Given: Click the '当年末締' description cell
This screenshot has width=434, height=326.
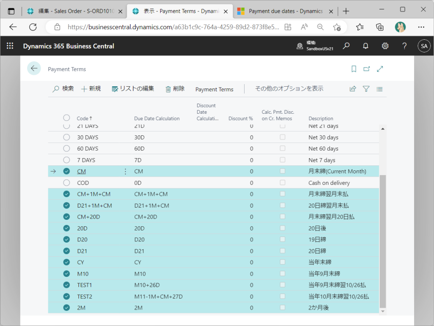Looking at the screenshot, I should (320, 262).
